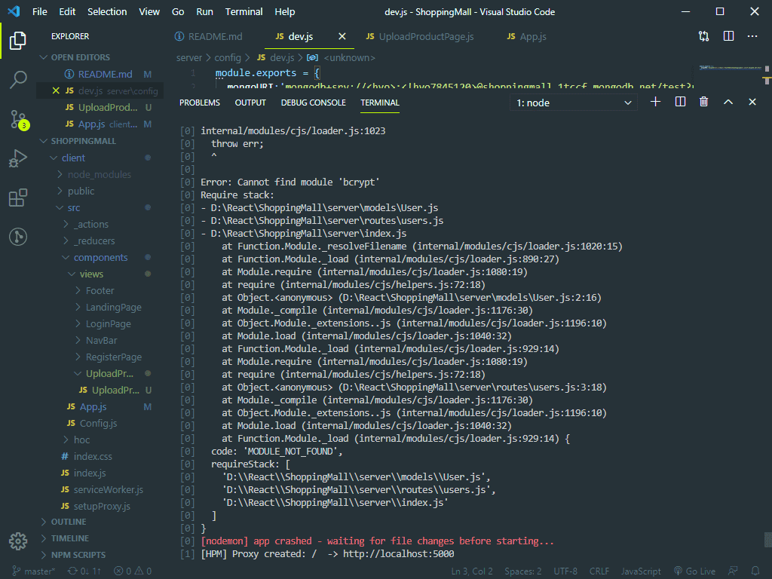Viewport: 772px width, 579px height.
Task: Open the Git graph activity bar icon
Action: click(18, 237)
